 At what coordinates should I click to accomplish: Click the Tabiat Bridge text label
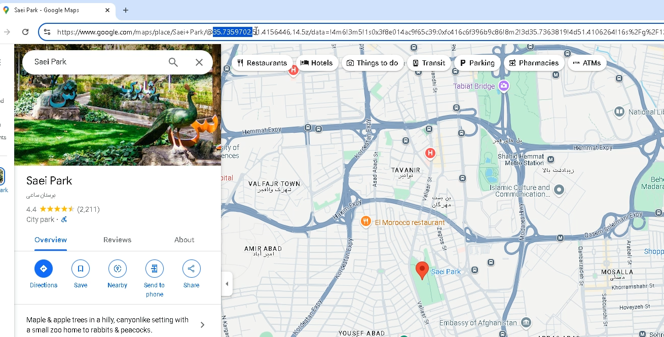tap(474, 86)
